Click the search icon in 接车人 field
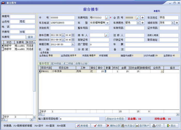Image resolution: width=181 pixels, height=130 pixels. pyautogui.click(x=107, y=35)
